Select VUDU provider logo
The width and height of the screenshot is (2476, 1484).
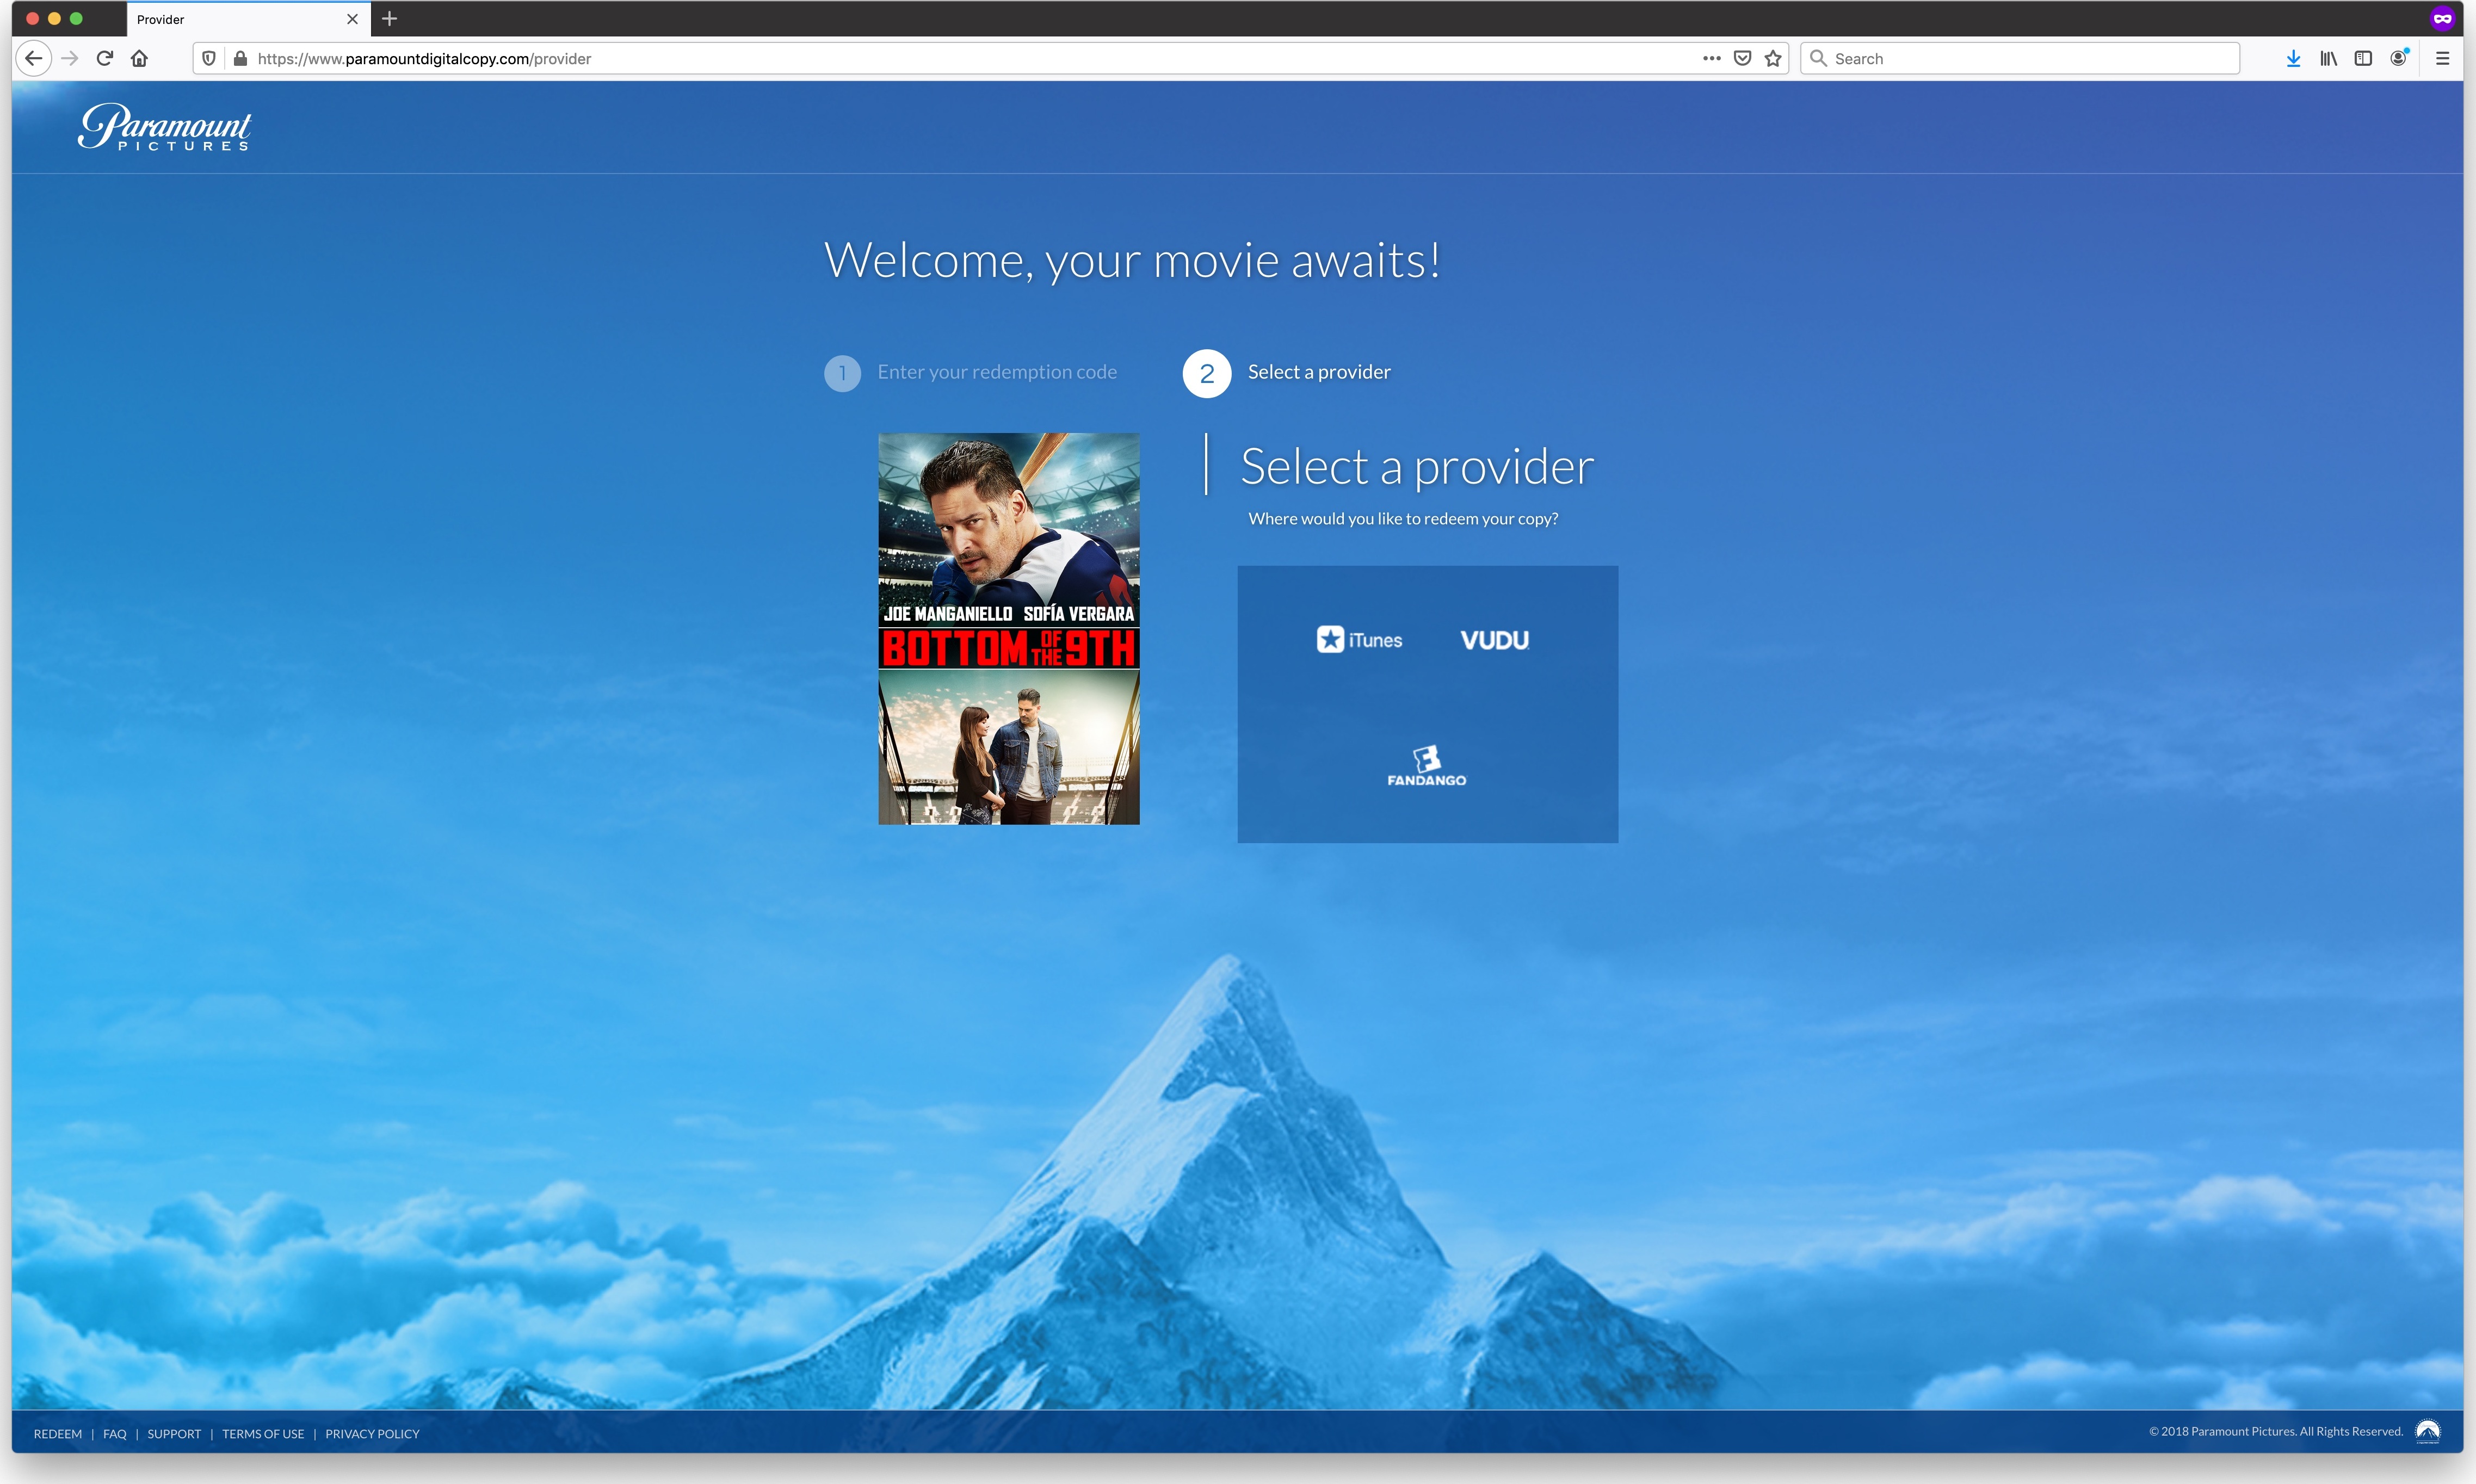click(1494, 640)
